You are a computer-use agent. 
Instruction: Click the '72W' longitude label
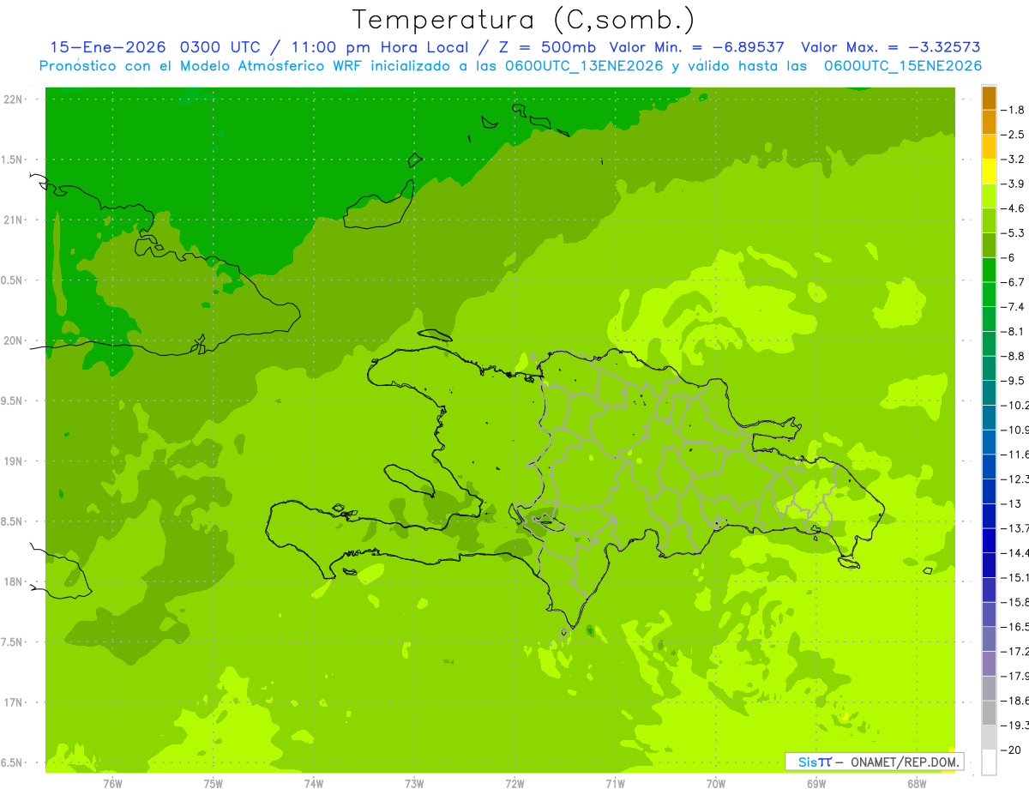point(514,783)
